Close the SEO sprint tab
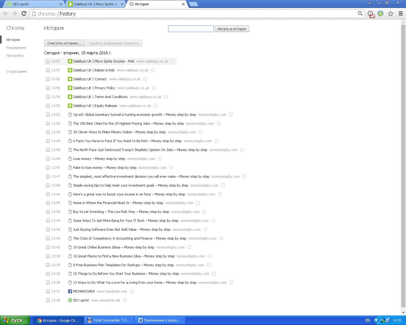The width and height of the screenshot is (406, 325). [x=61, y=4]
